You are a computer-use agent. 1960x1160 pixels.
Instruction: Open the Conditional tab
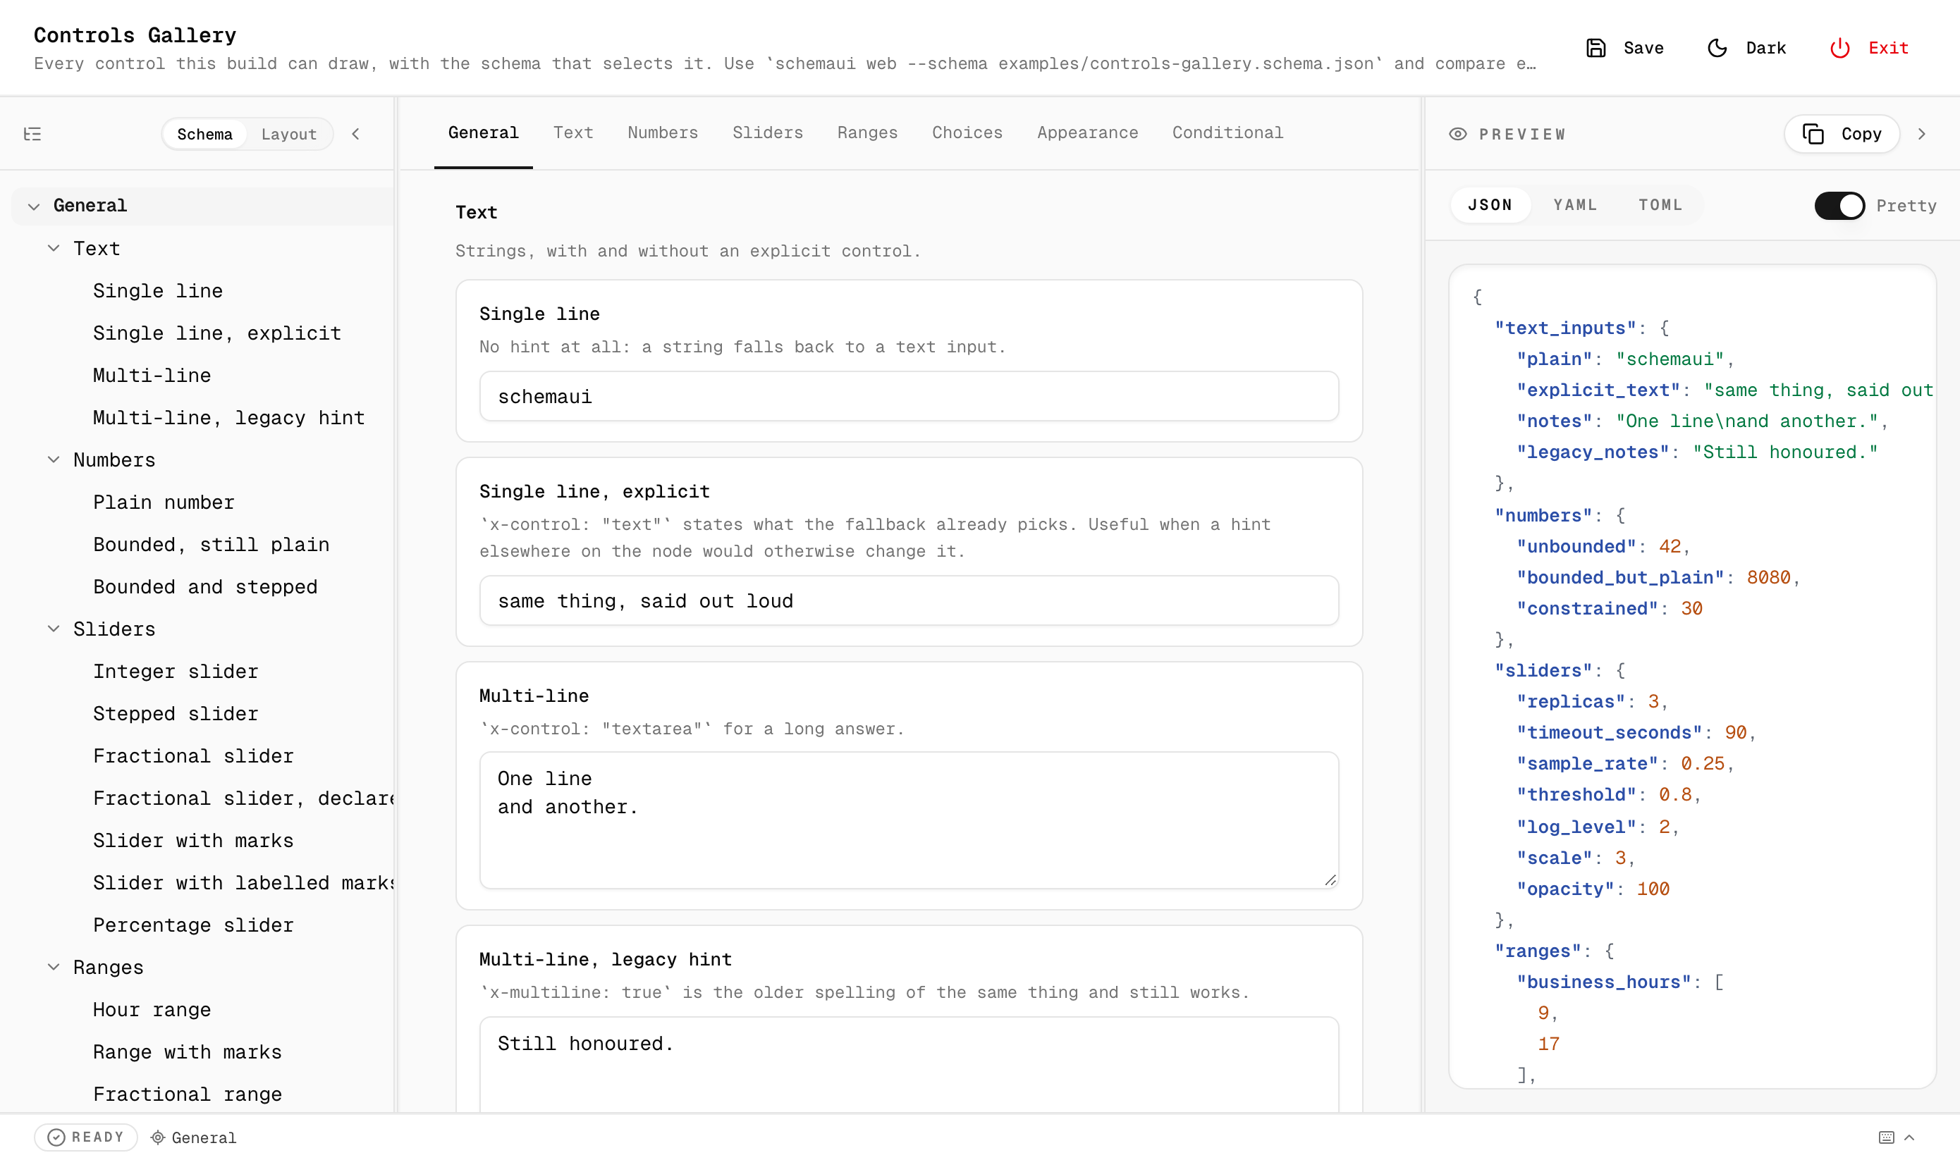tap(1227, 133)
